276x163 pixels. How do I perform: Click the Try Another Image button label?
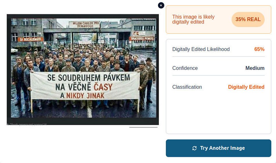(x=222, y=148)
